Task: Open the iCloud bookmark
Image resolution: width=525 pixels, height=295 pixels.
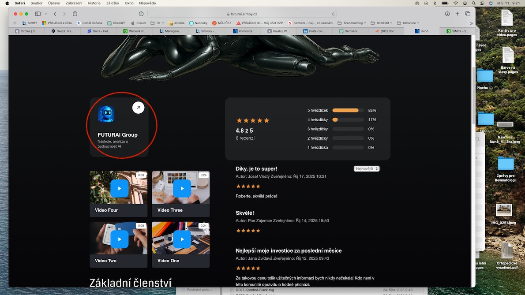Action: pos(138,23)
